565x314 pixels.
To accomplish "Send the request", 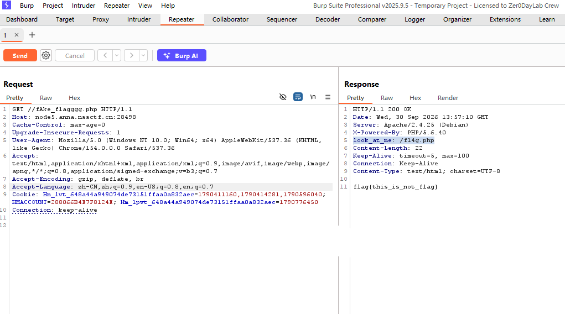I will (20, 55).
